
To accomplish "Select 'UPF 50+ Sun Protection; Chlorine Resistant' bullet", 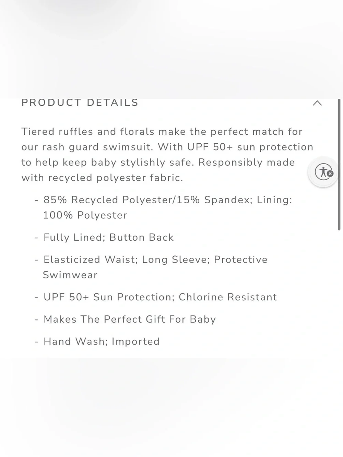I will (160, 297).
